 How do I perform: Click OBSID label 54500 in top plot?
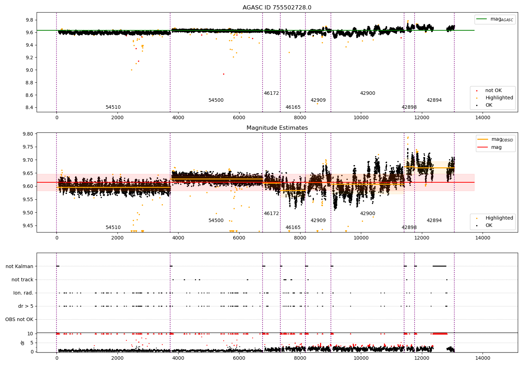tap(216, 100)
